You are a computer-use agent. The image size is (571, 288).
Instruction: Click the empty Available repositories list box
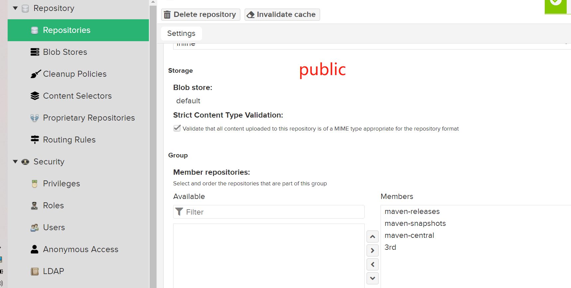(x=269, y=256)
